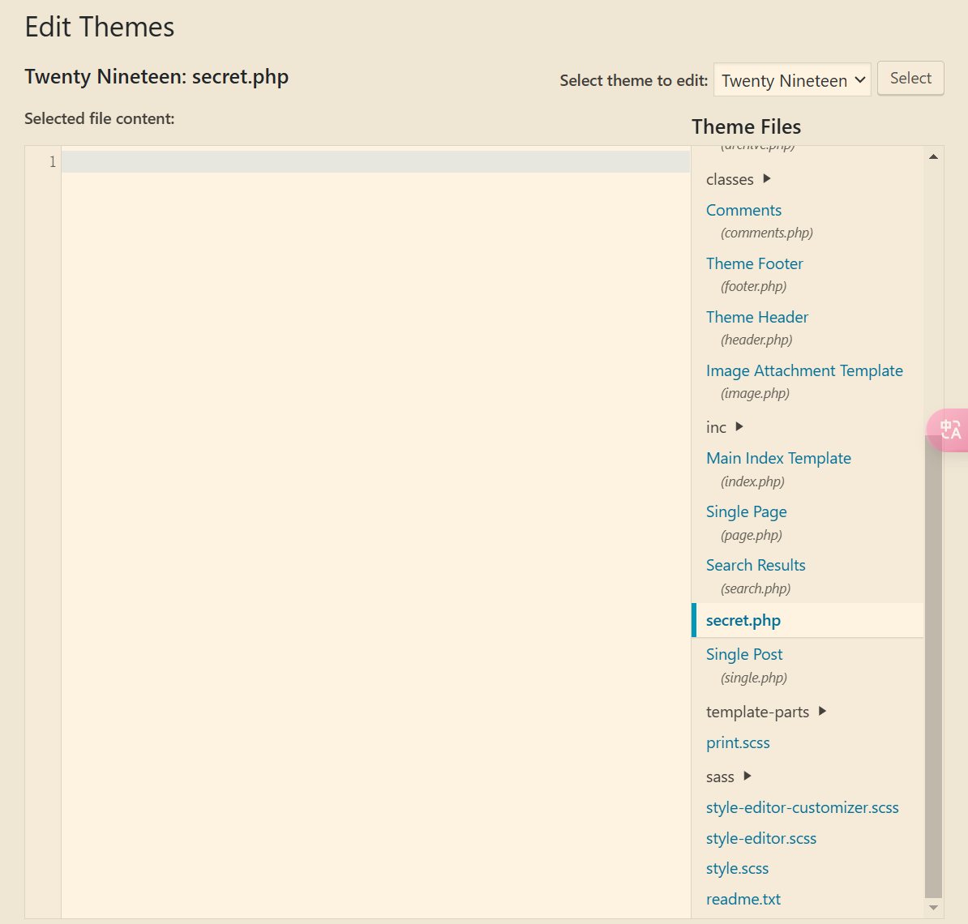Viewport: 968px width, 924px height.
Task: Open the print.scss file
Action: pyautogui.click(x=738, y=742)
